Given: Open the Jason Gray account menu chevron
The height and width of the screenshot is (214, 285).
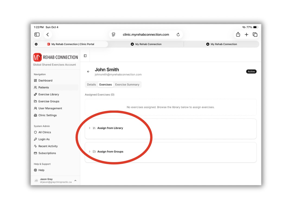Looking at the screenshot, I should 75,181.
